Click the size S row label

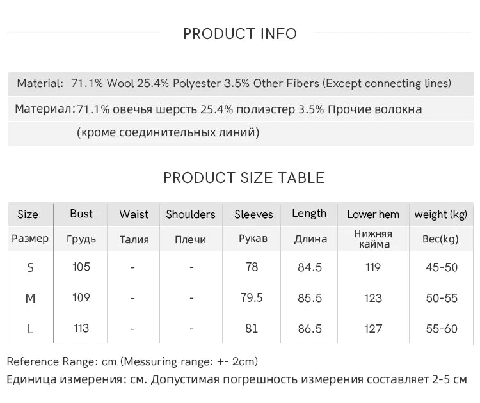[30, 267]
